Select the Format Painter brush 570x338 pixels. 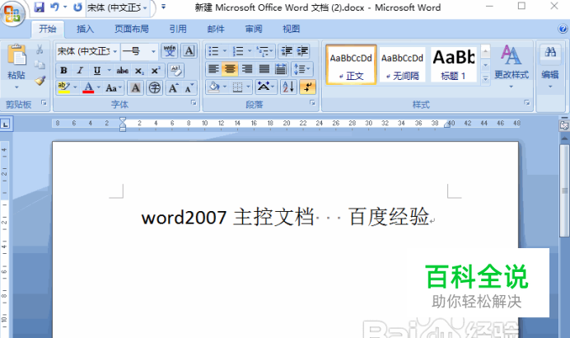coord(40,80)
